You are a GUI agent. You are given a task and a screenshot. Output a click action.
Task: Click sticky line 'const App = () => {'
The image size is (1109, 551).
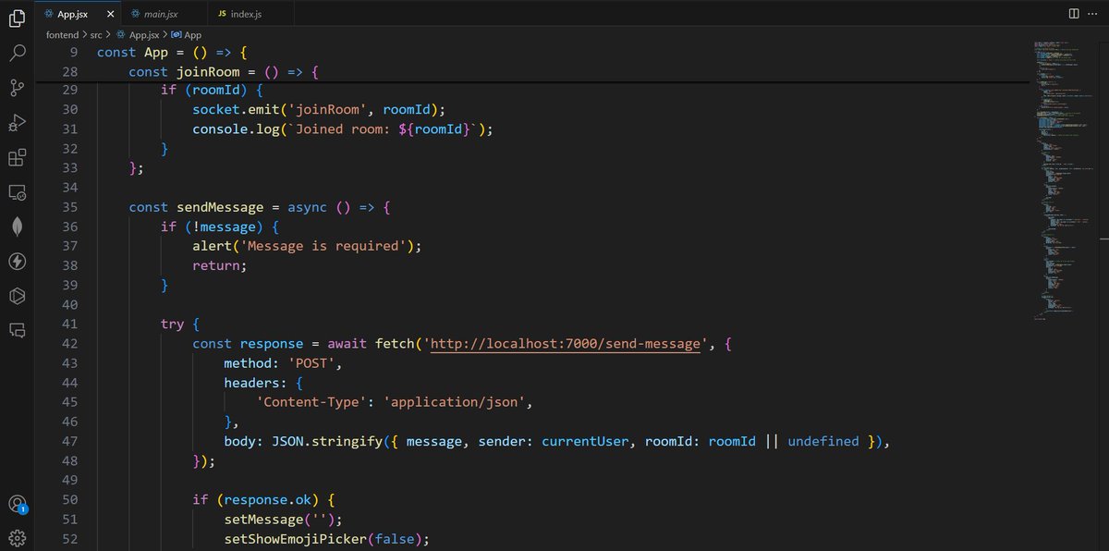[174, 53]
